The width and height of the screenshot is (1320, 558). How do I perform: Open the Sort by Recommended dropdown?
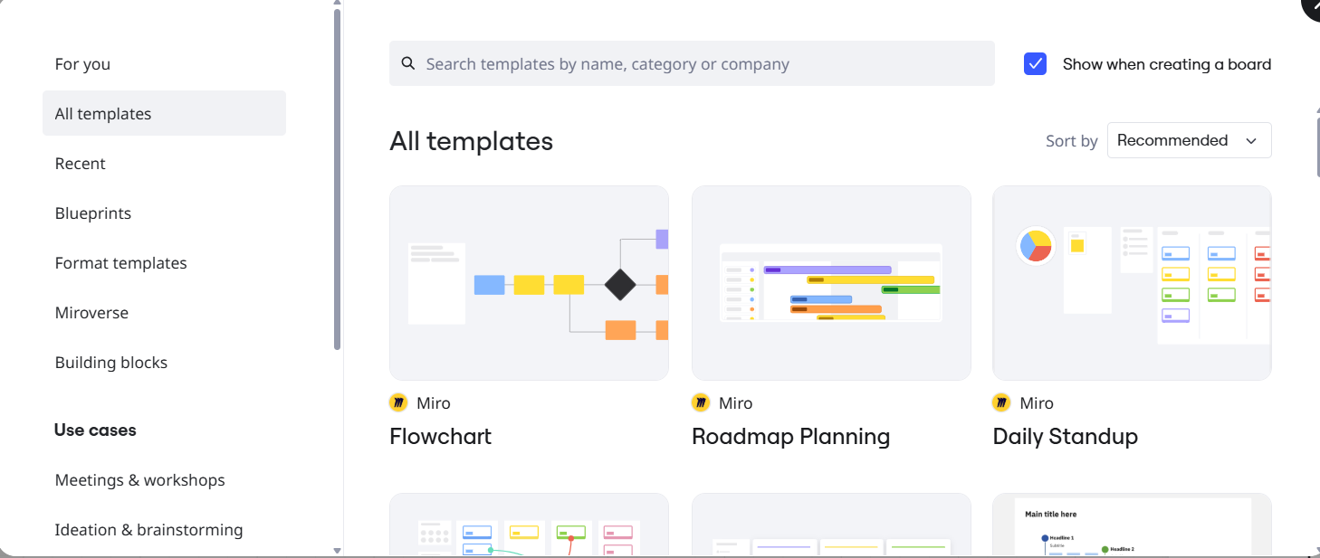coord(1188,140)
